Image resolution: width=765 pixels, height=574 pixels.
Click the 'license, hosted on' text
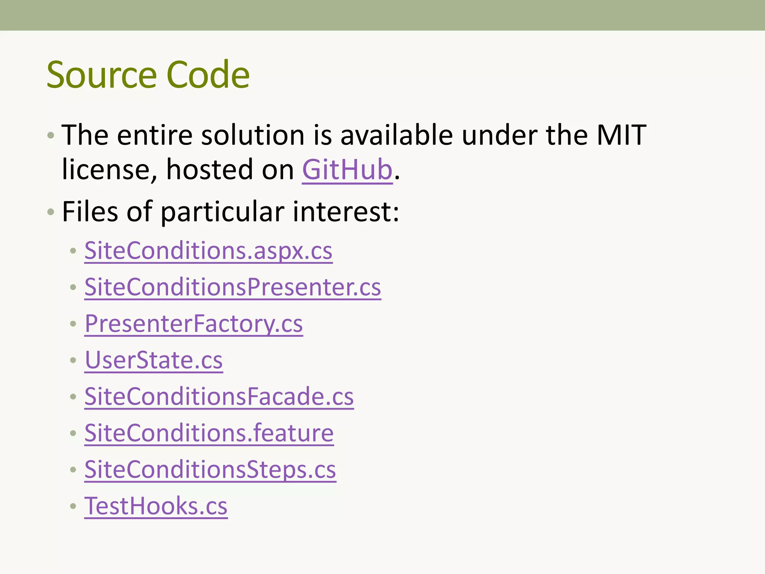tap(178, 170)
